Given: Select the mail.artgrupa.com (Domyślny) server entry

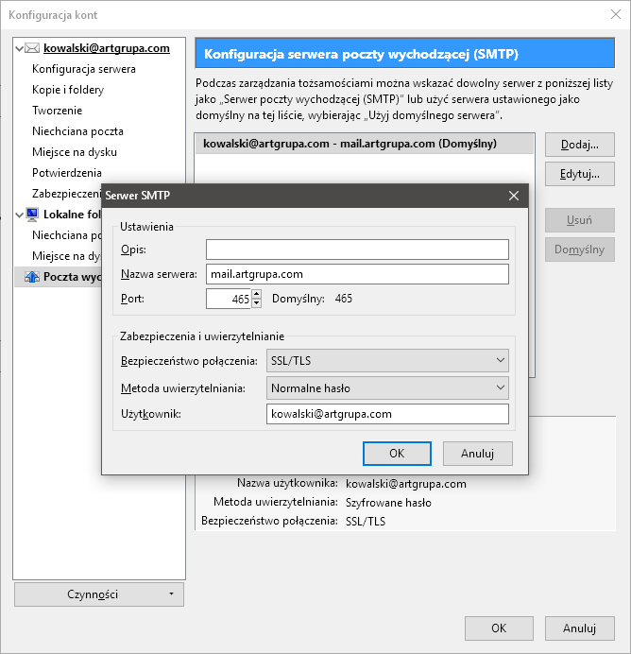Looking at the screenshot, I should pyautogui.click(x=365, y=144).
